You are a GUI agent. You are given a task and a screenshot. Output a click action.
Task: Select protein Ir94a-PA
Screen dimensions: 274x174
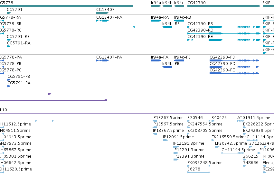[x=160, y=57]
